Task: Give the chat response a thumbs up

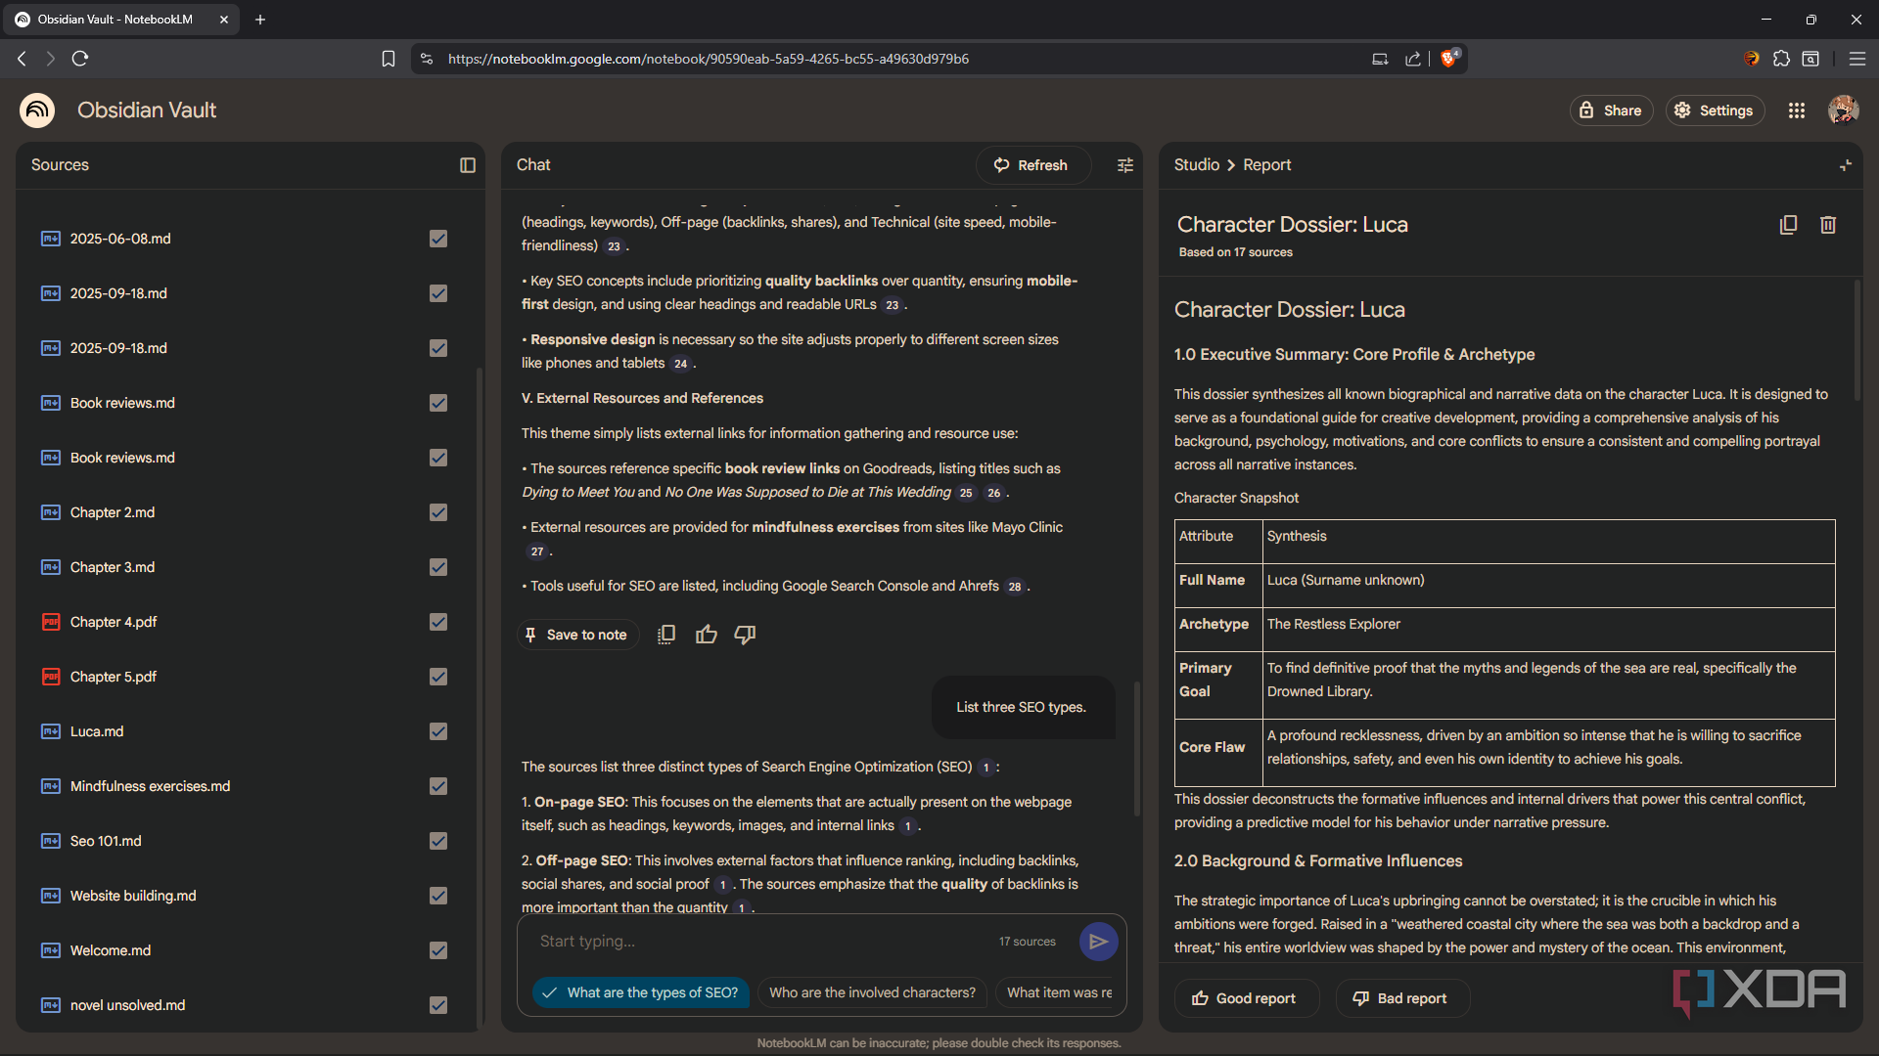Action: (x=707, y=635)
